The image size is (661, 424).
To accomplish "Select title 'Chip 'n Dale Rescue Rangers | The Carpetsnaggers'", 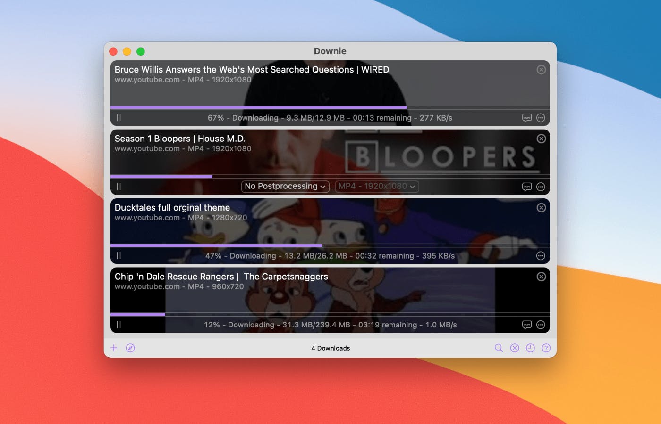I will (221, 277).
